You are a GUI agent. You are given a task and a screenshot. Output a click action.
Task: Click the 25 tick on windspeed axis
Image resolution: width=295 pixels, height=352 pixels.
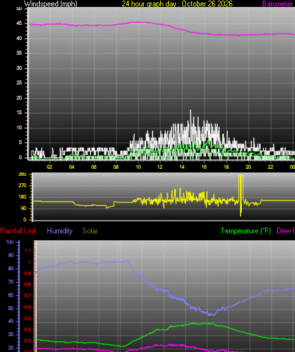point(19,83)
